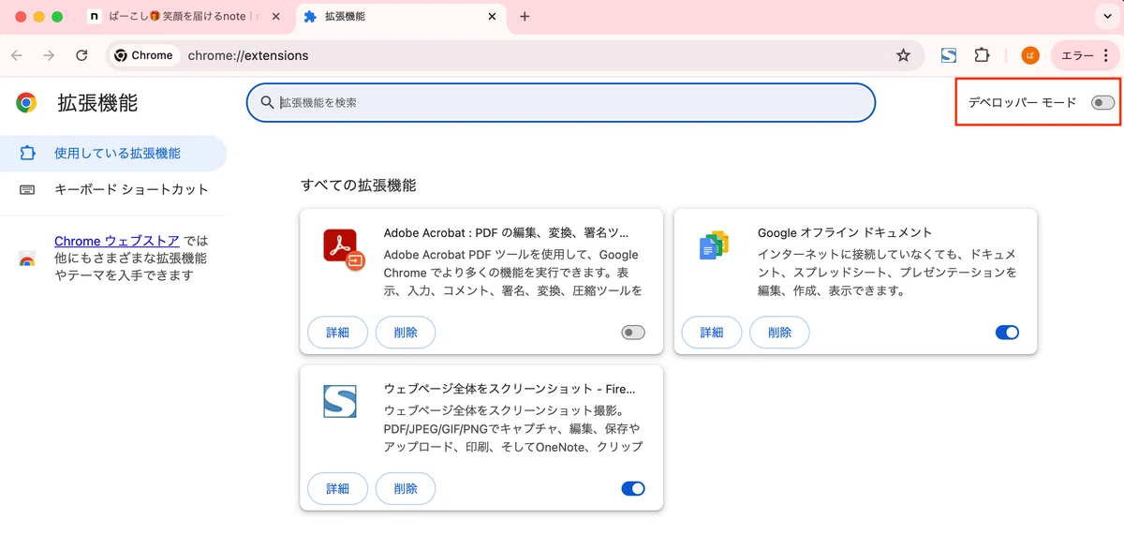Click the Chrome site info chip
1124x534 pixels.
point(144,55)
